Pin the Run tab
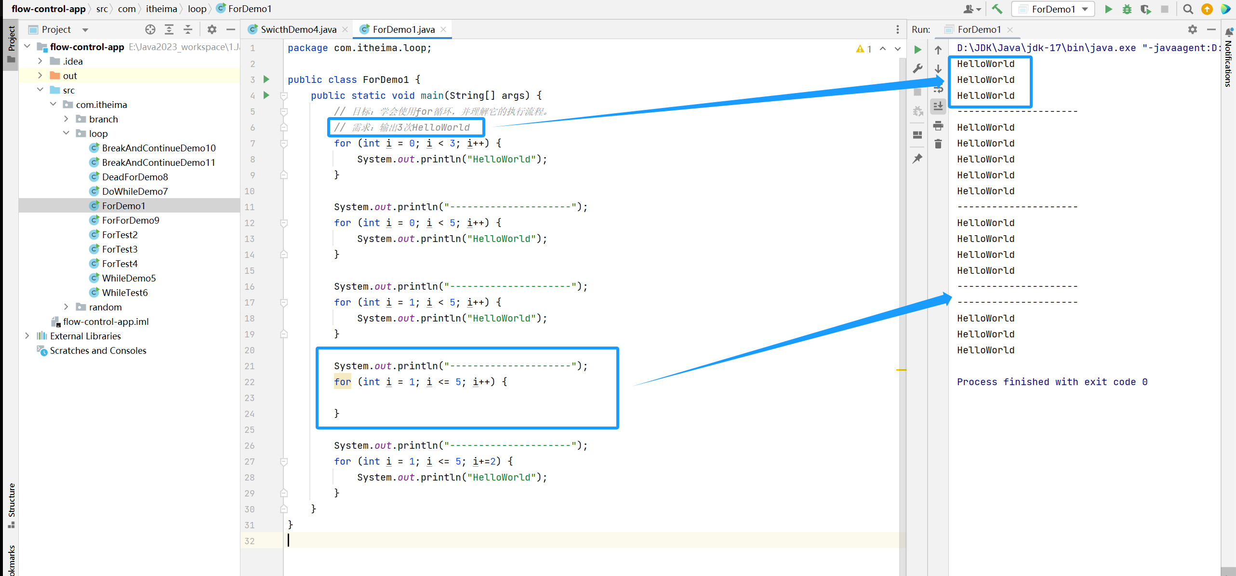This screenshot has width=1236, height=576. (917, 159)
